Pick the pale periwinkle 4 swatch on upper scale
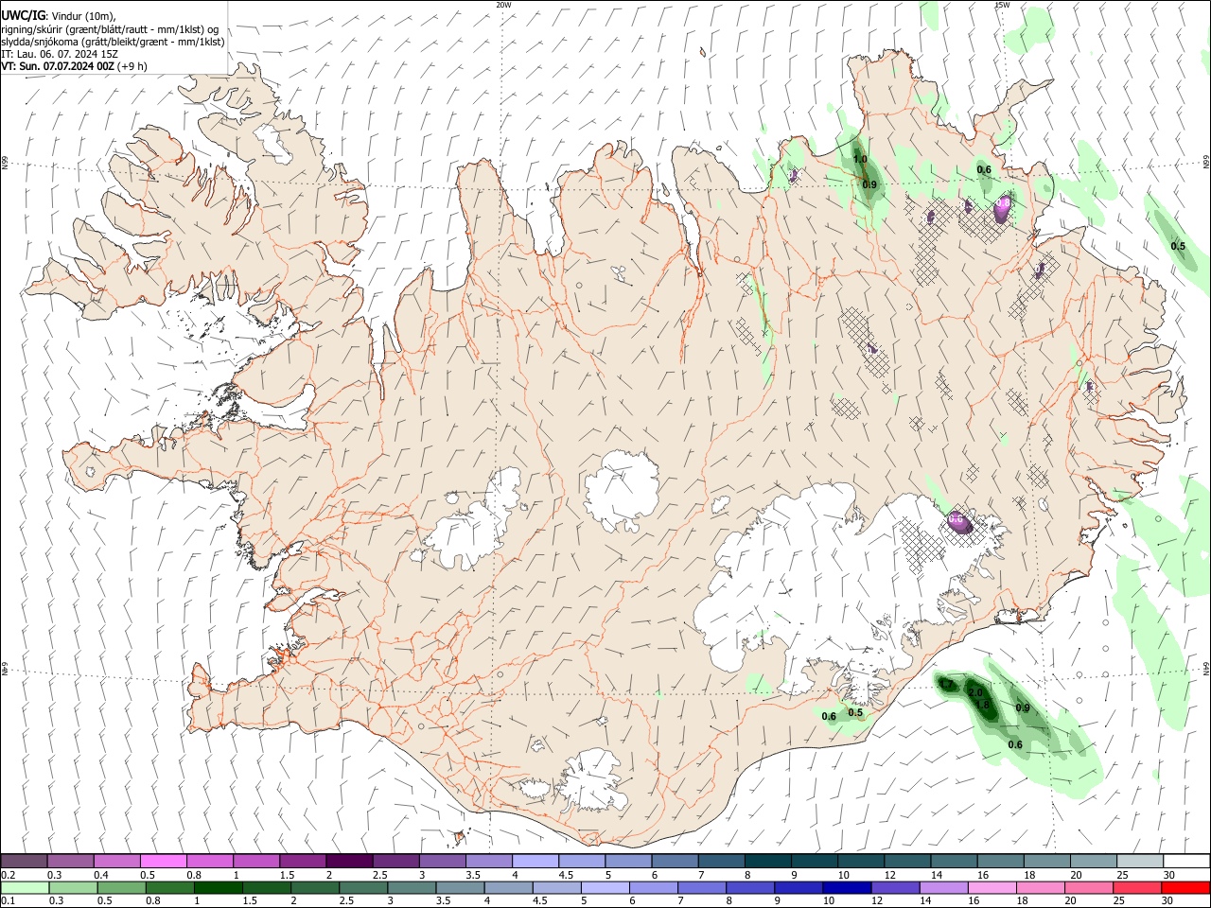Screen dimensions: 1211x908 [535, 861]
